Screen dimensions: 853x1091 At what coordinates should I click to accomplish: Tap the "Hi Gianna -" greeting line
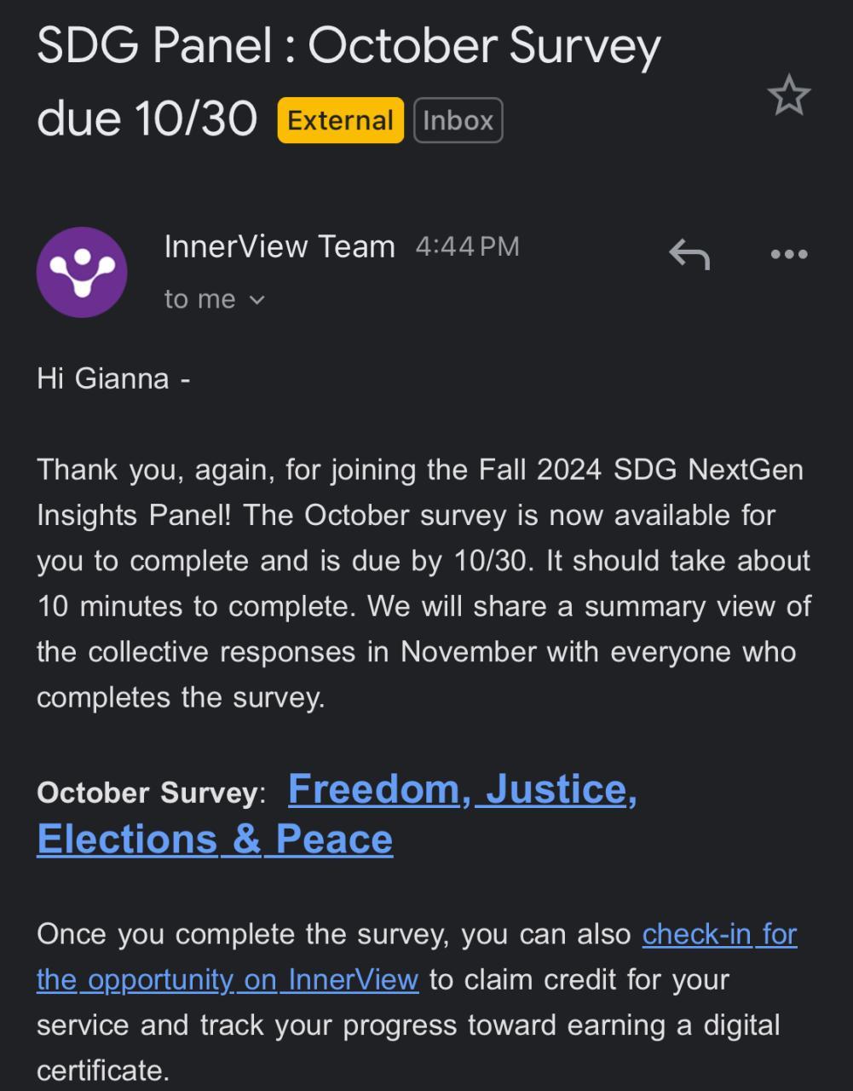pos(112,378)
